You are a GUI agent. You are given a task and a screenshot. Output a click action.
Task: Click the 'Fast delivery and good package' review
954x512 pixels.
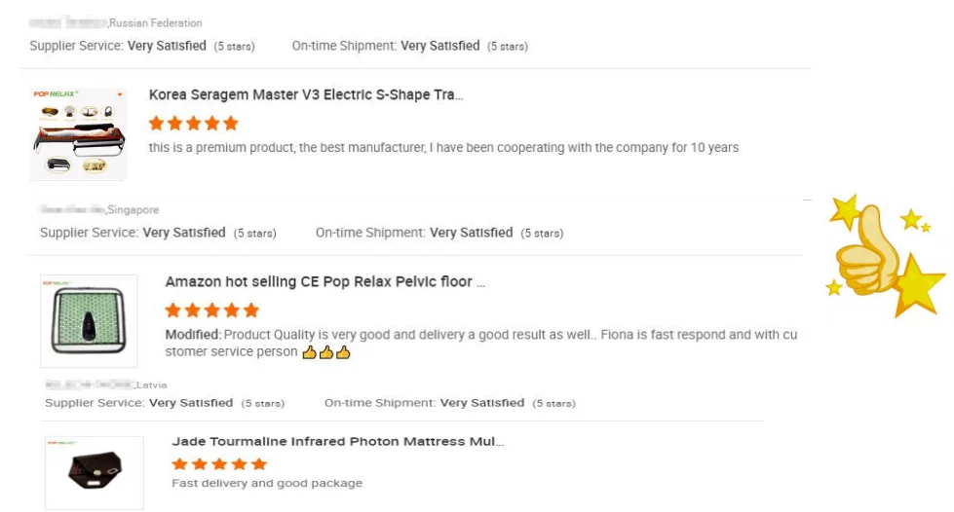click(x=267, y=484)
